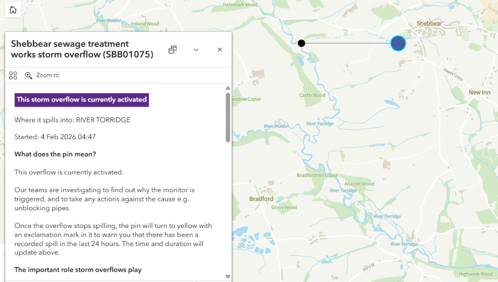Collapse the popup with the chevron arrow
The height and width of the screenshot is (282, 498).
point(196,50)
